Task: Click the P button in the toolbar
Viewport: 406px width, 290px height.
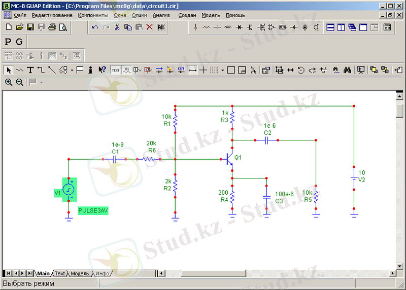Action: point(8,41)
